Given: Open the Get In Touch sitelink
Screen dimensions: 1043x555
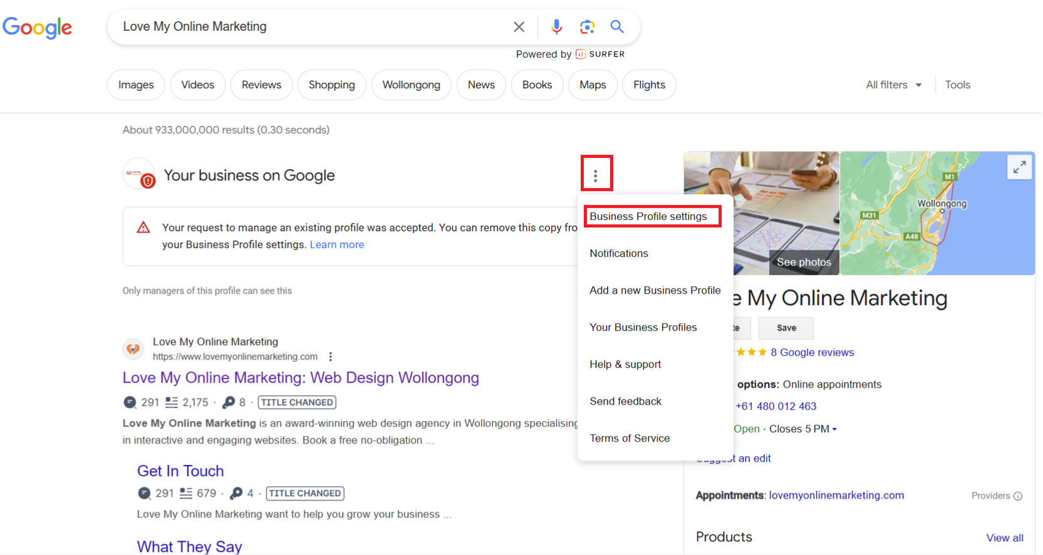Looking at the screenshot, I should pos(180,471).
